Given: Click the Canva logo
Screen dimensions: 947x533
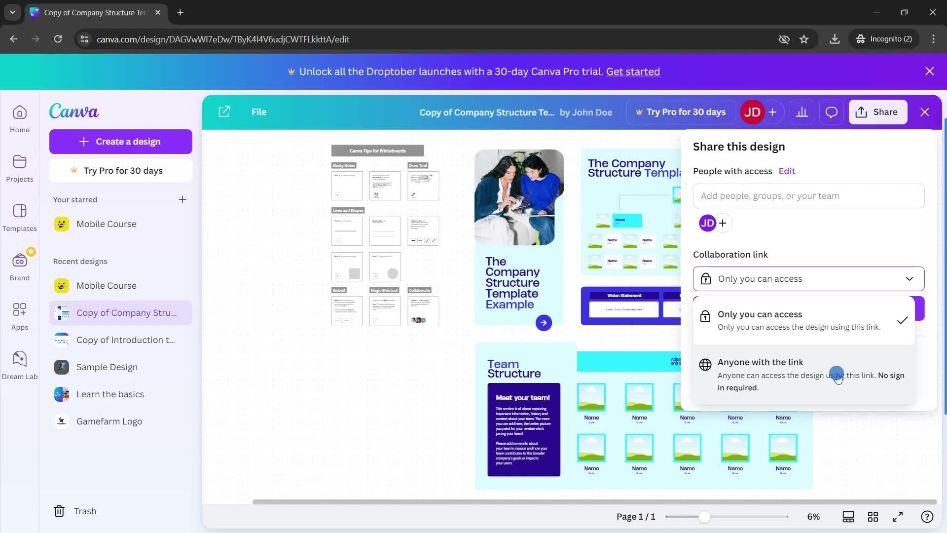Looking at the screenshot, I should pyautogui.click(x=74, y=111).
